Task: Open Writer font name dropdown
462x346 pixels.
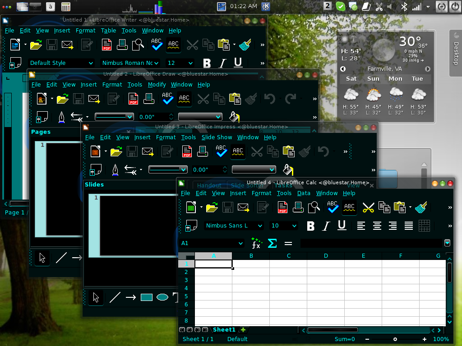Action: [x=157, y=63]
